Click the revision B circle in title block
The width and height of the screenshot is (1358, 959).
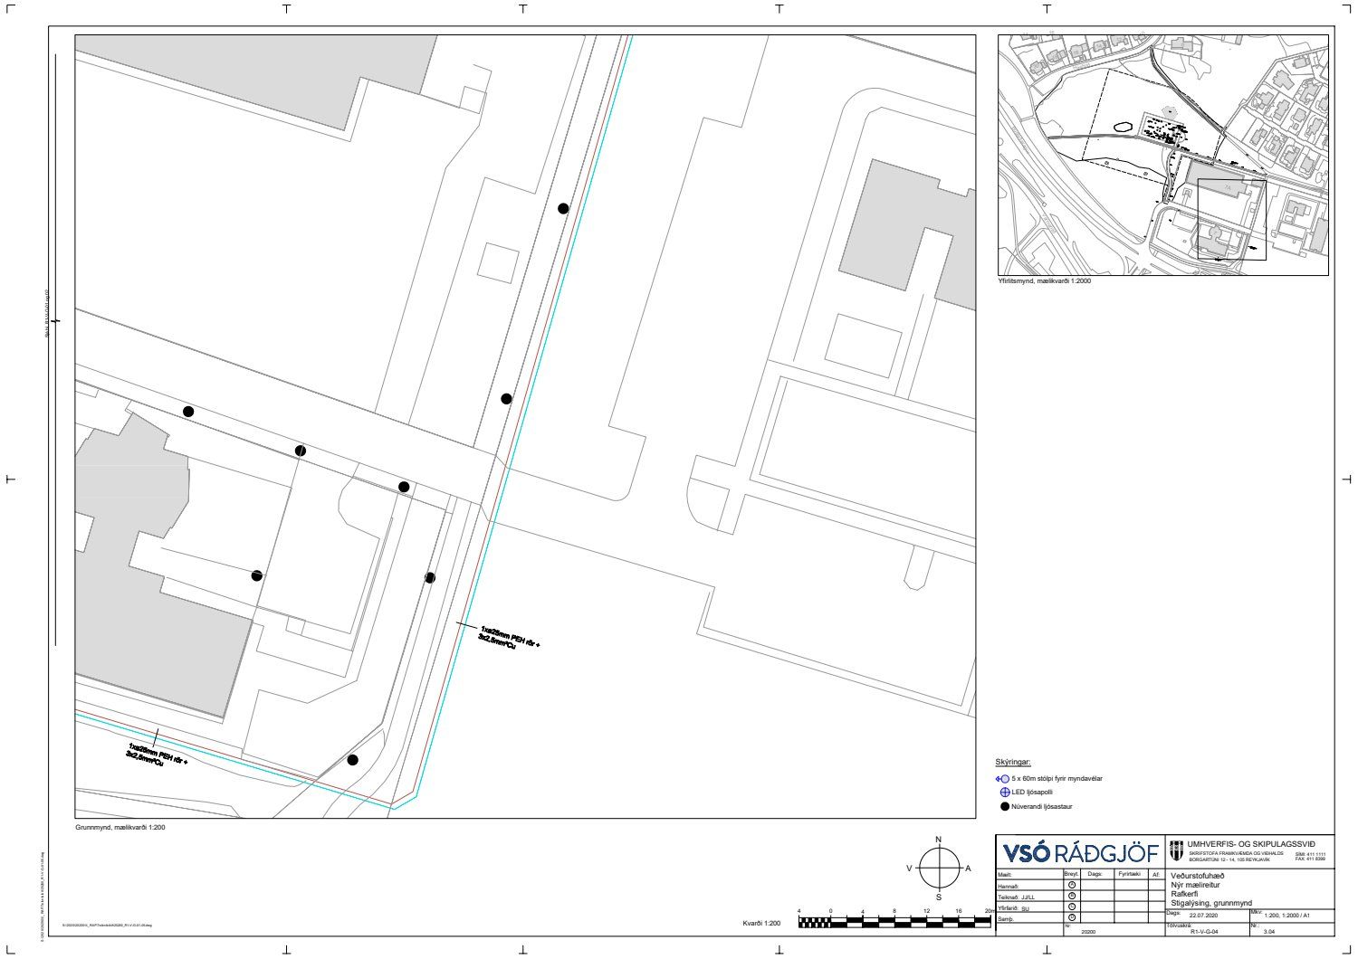tap(1072, 896)
